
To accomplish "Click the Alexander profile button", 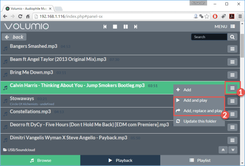I will click(x=198, y=3).
